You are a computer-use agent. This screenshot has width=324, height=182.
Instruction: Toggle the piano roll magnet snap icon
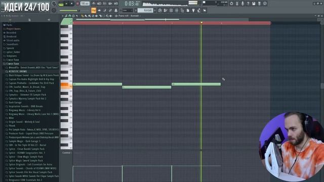[70, 16]
